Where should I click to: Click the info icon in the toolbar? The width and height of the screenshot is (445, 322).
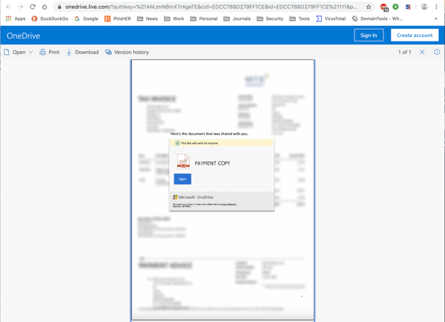436,53
